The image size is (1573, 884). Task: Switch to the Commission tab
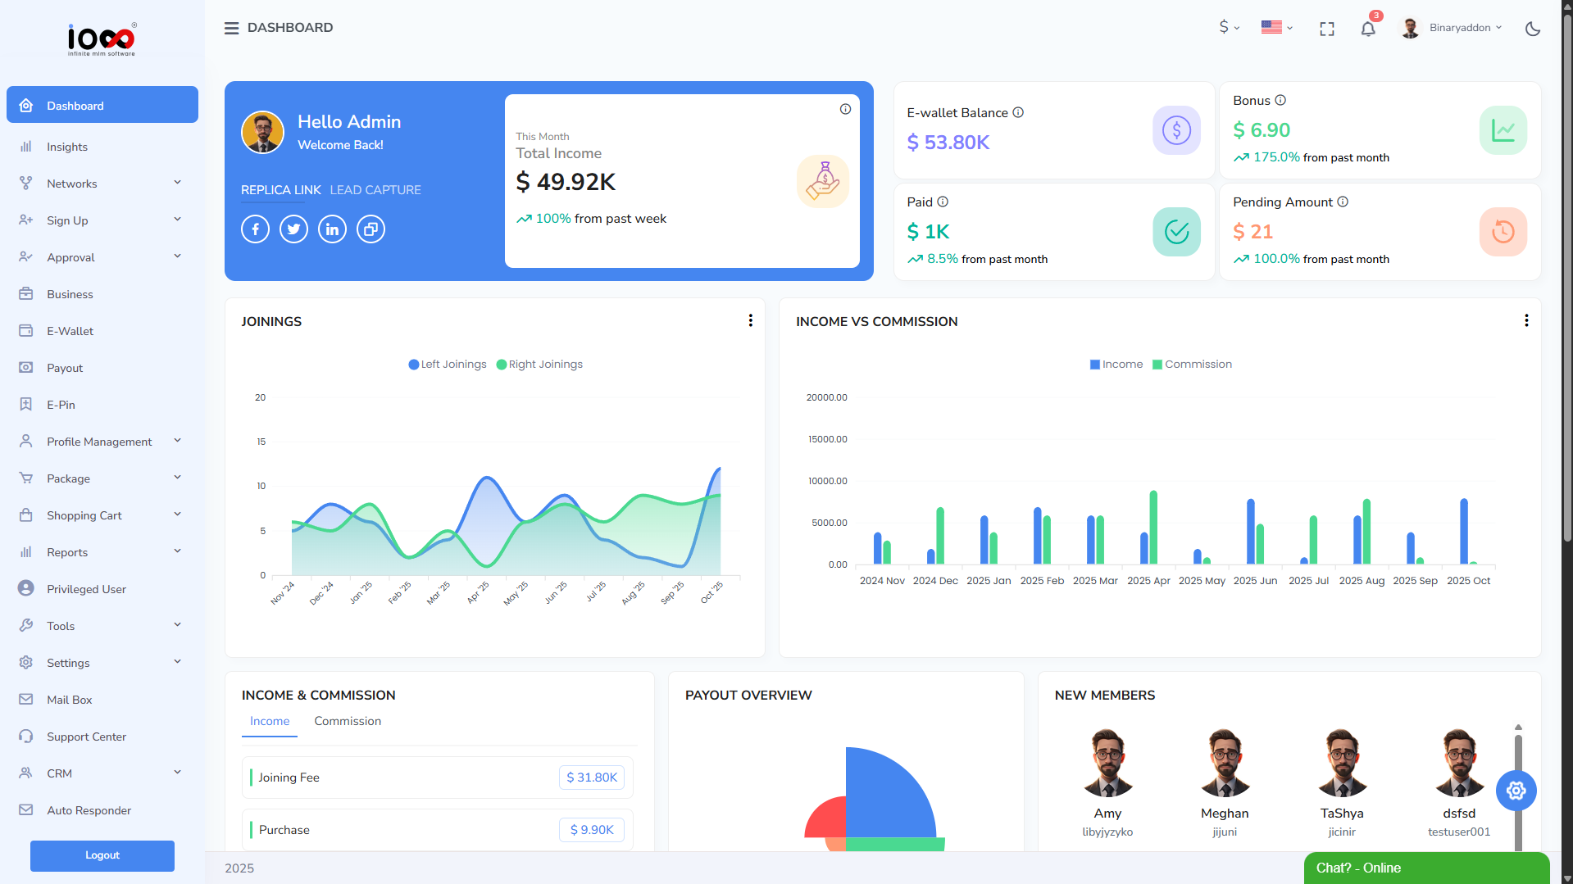[x=348, y=721]
